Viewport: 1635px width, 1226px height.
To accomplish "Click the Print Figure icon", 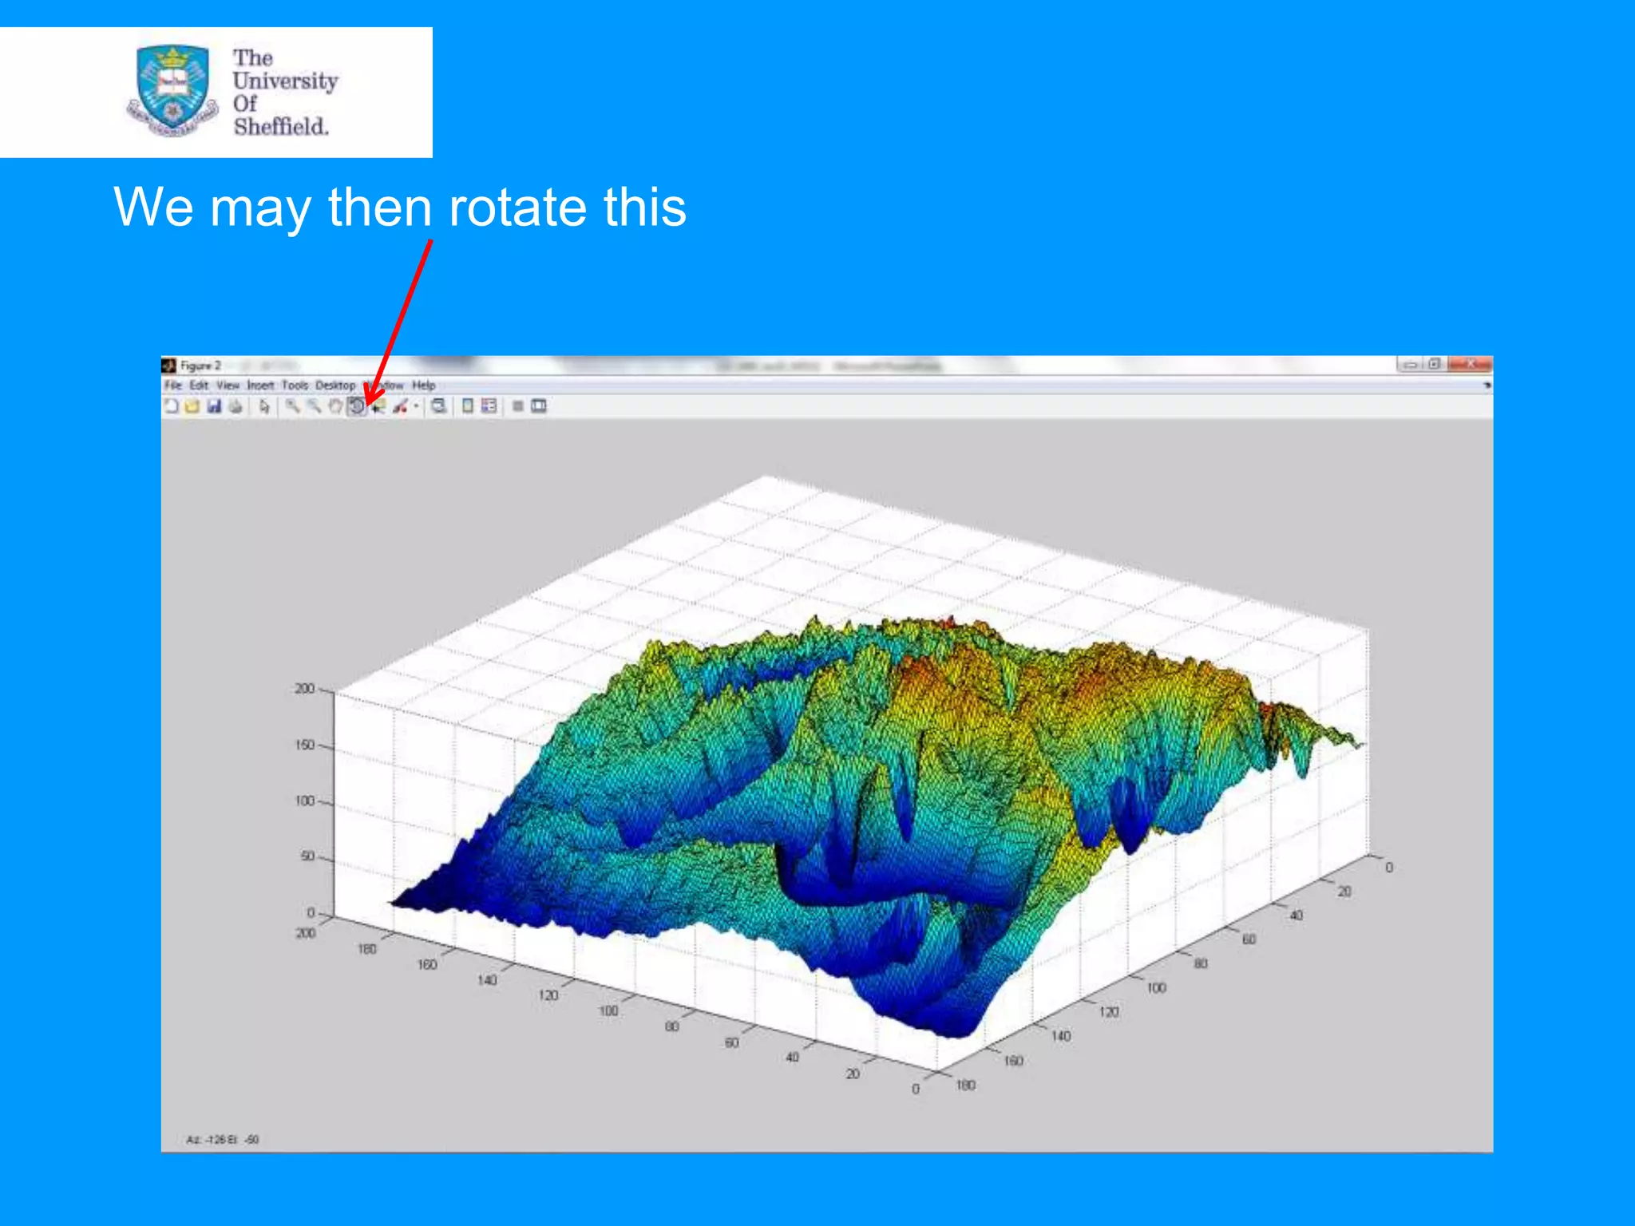I will point(236,406).
